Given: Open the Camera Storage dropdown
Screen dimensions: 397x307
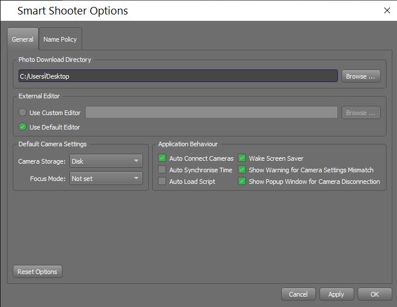Looking at the screenshot, I should [x=106, y=161].
